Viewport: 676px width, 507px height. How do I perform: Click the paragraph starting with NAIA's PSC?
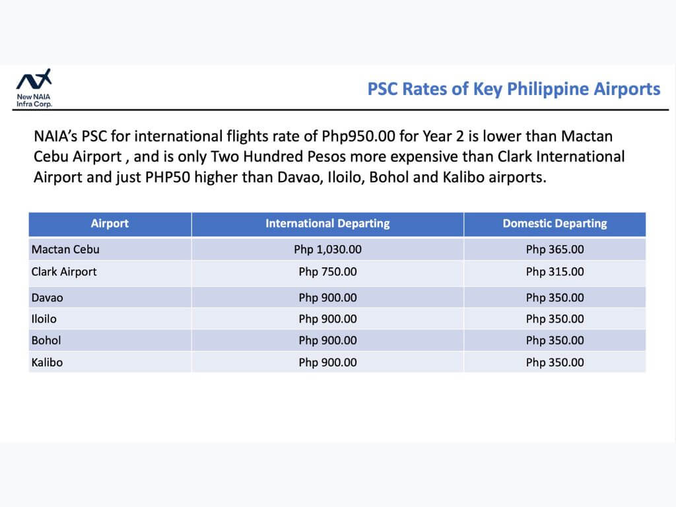coord(329,156)
